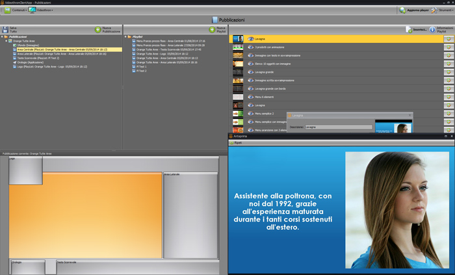This screenshot has height=275, width=455.
Task: Click the Nuova Playlist plus icon
Action: [x=212, y=30]
